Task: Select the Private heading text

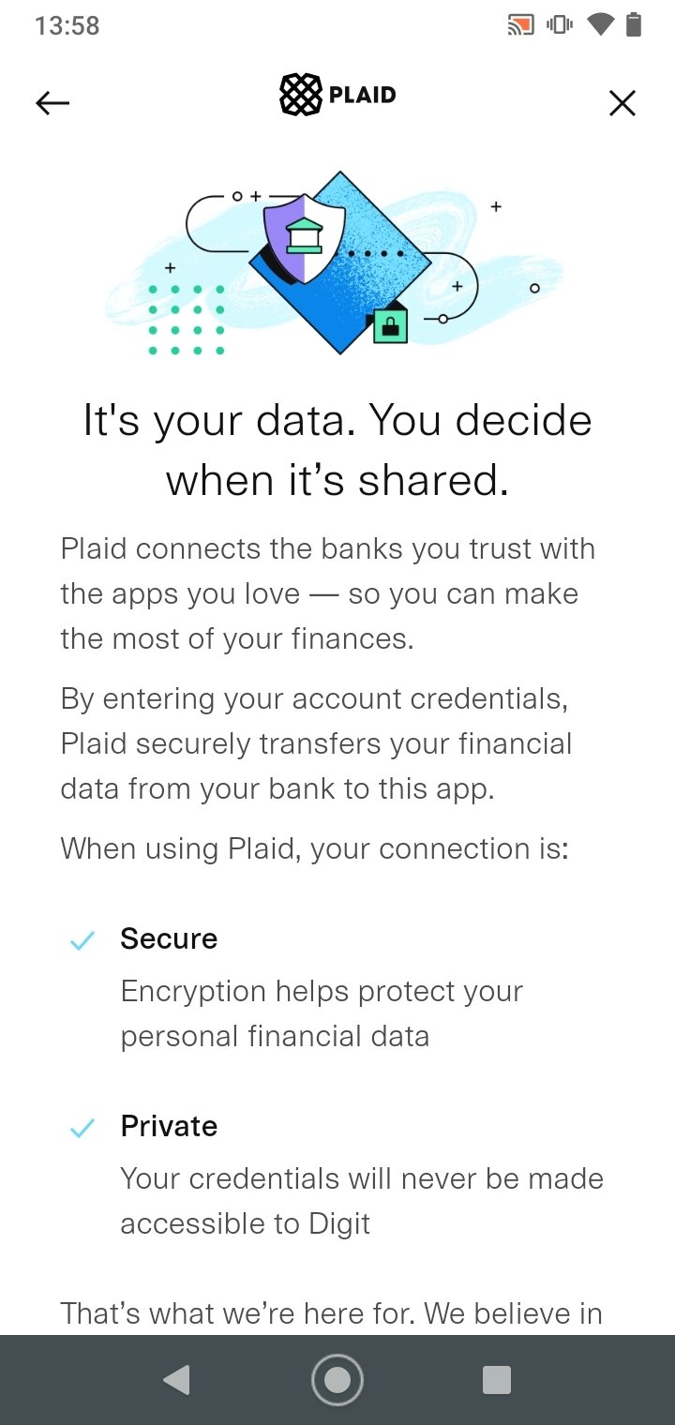Action: pos(169,1126)
